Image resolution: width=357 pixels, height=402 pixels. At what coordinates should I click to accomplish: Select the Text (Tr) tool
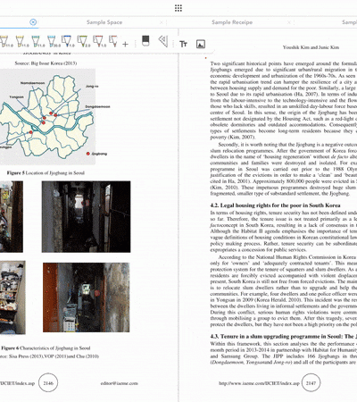183,44
